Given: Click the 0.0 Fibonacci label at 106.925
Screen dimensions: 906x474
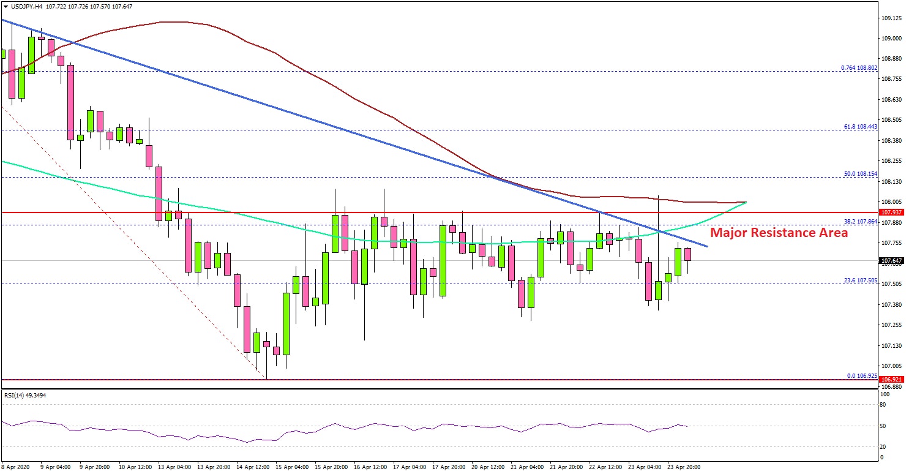Looking at the screenshot, I should pyautogui.click(x=861, y=375).
